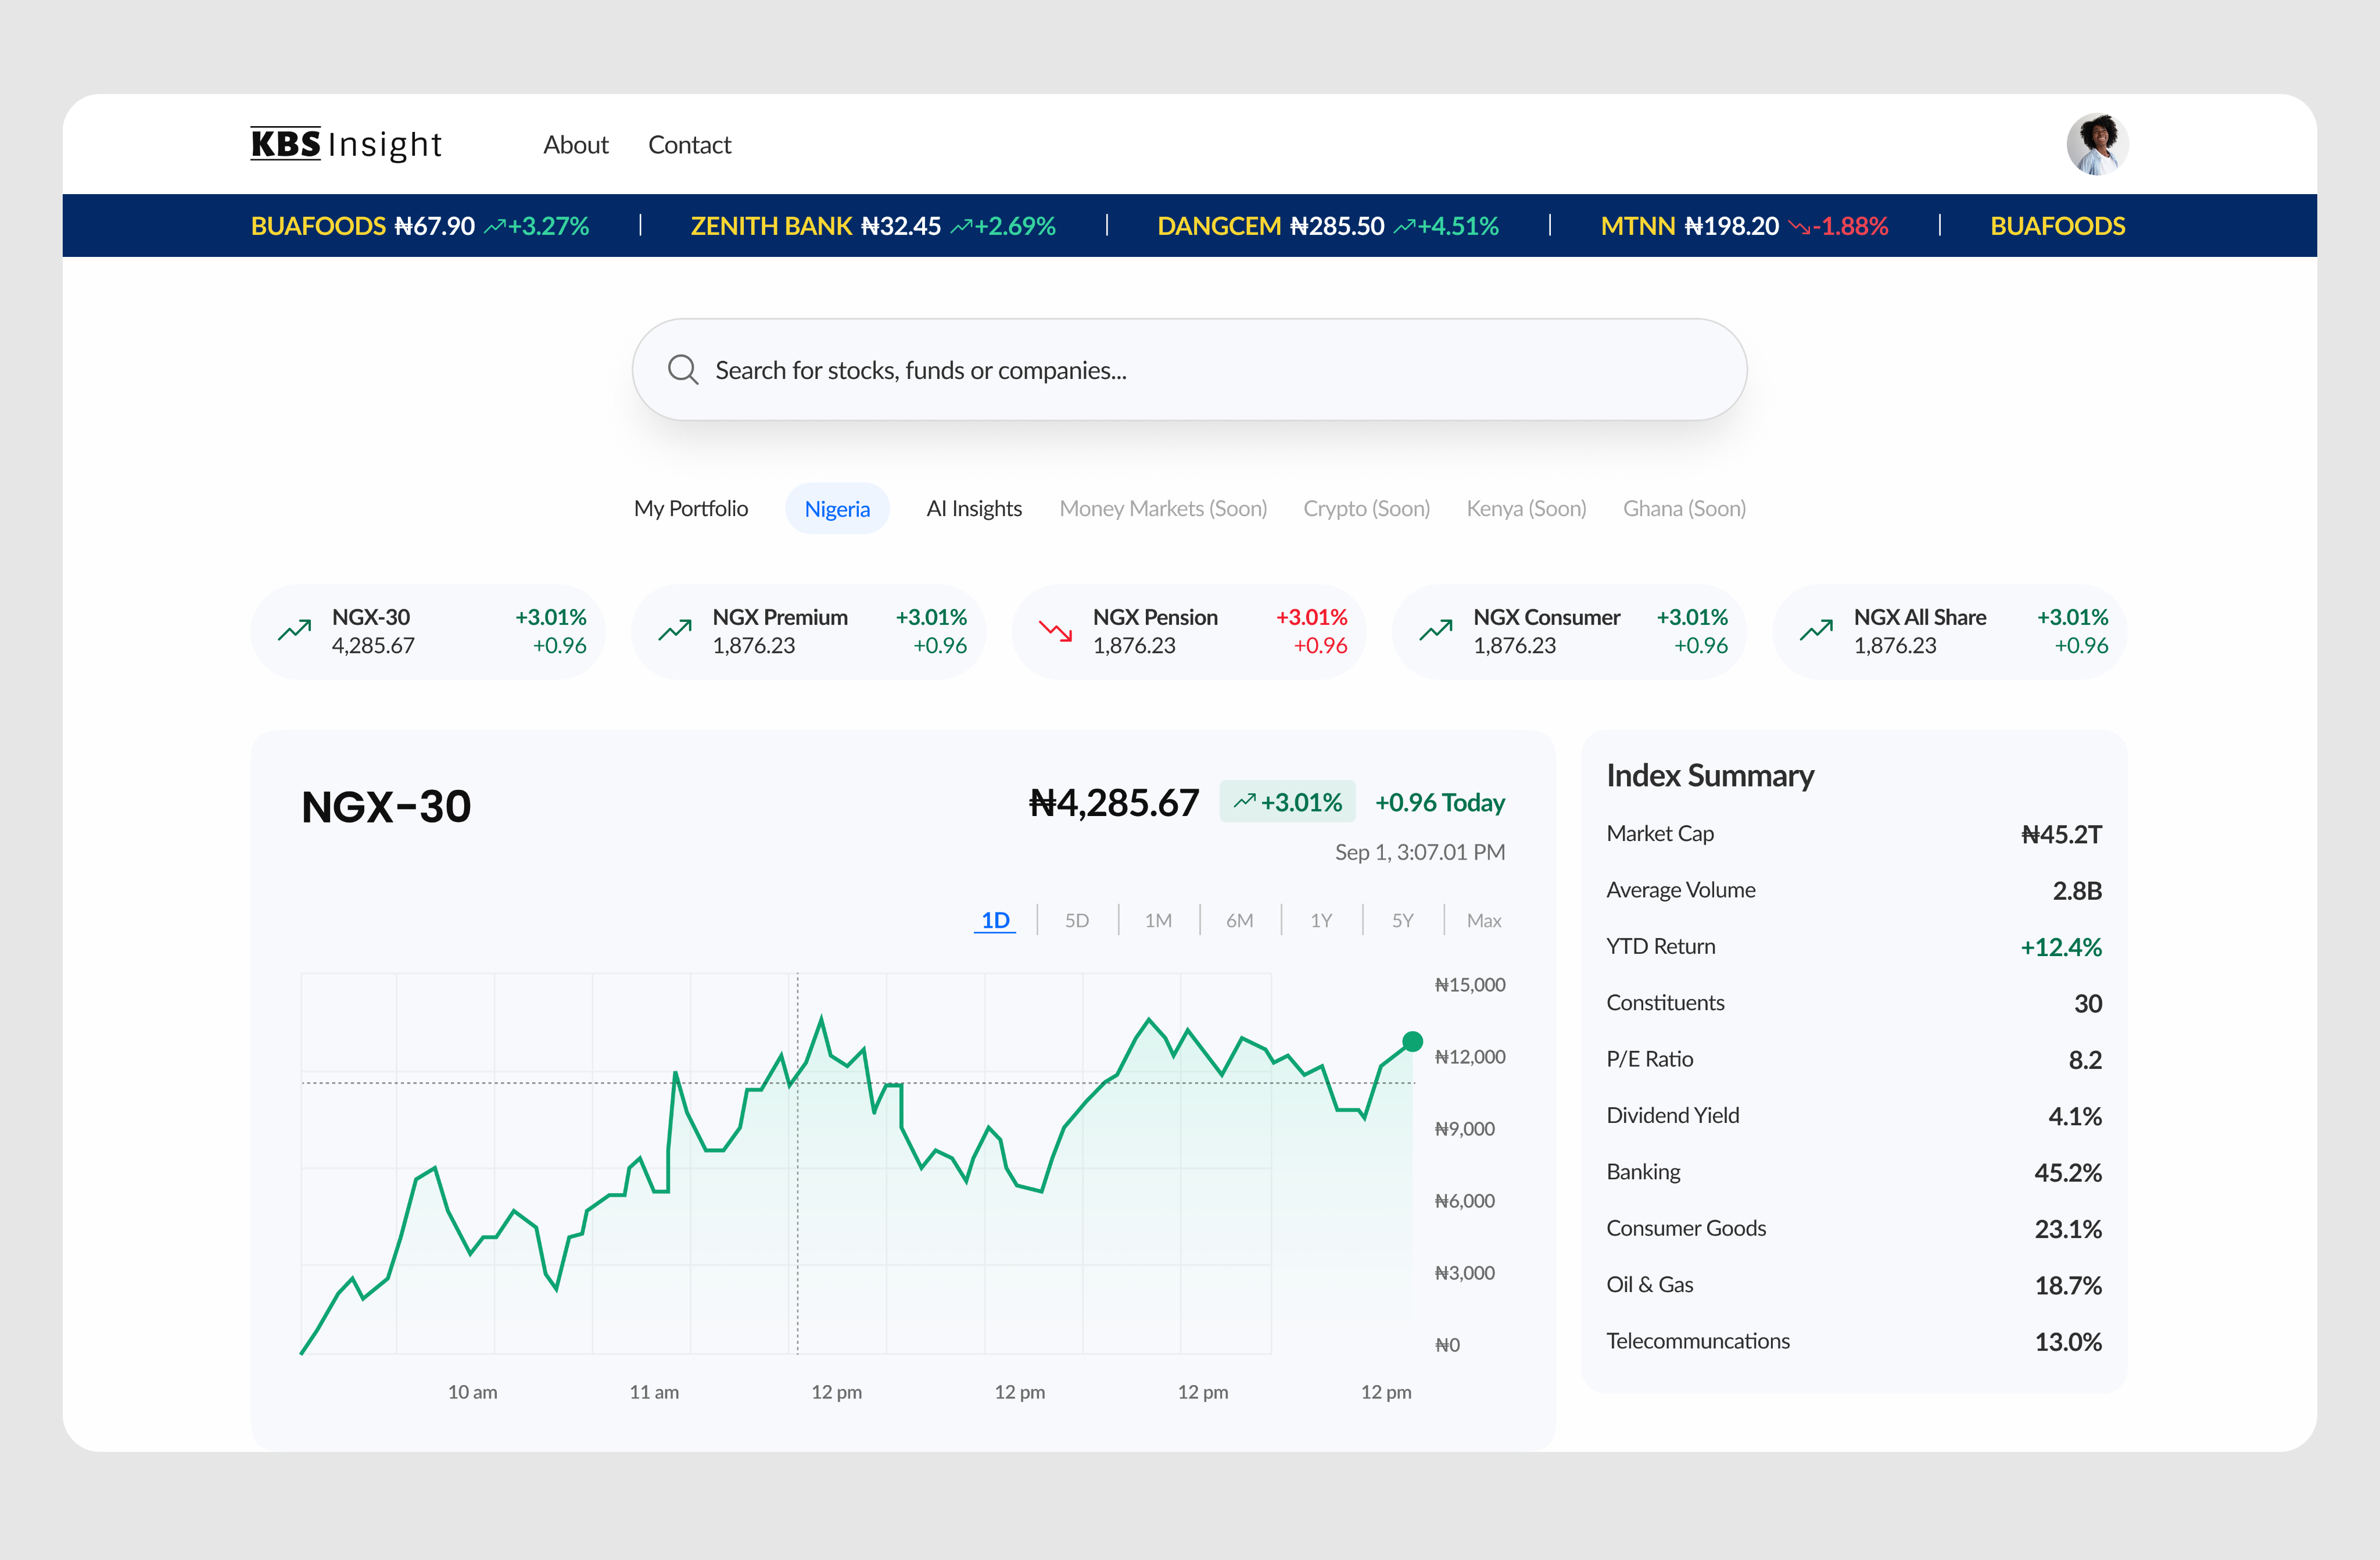Click the NGX-30 upward trend icon
Screen dimensions: 2380x1560
[295, 631]
